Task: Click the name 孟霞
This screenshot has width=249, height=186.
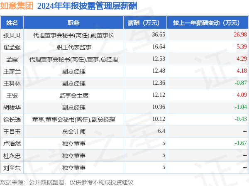Action: tap(12, 59)
